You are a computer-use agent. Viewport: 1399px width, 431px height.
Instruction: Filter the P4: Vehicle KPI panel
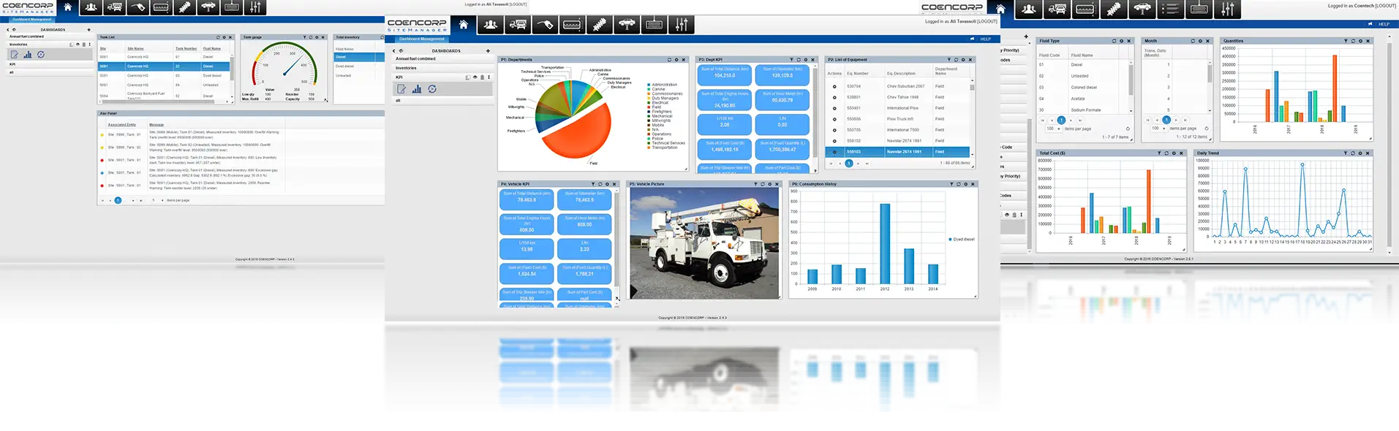point(593,184)
